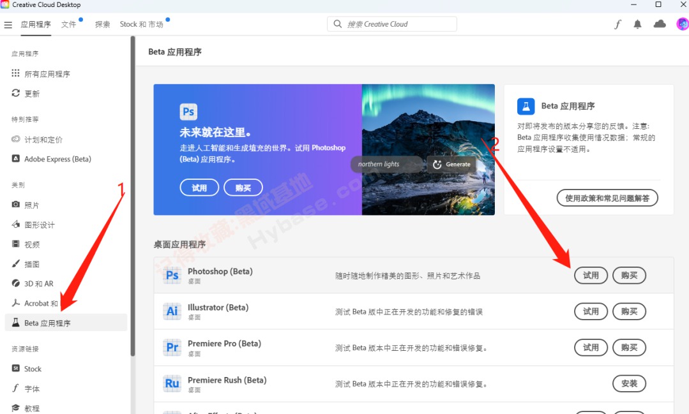Click 购买 for Premiere Pro (Beta)

[x=629, y=347]
